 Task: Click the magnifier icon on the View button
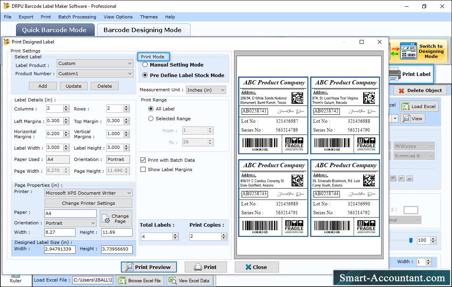[x=407, y=118]
